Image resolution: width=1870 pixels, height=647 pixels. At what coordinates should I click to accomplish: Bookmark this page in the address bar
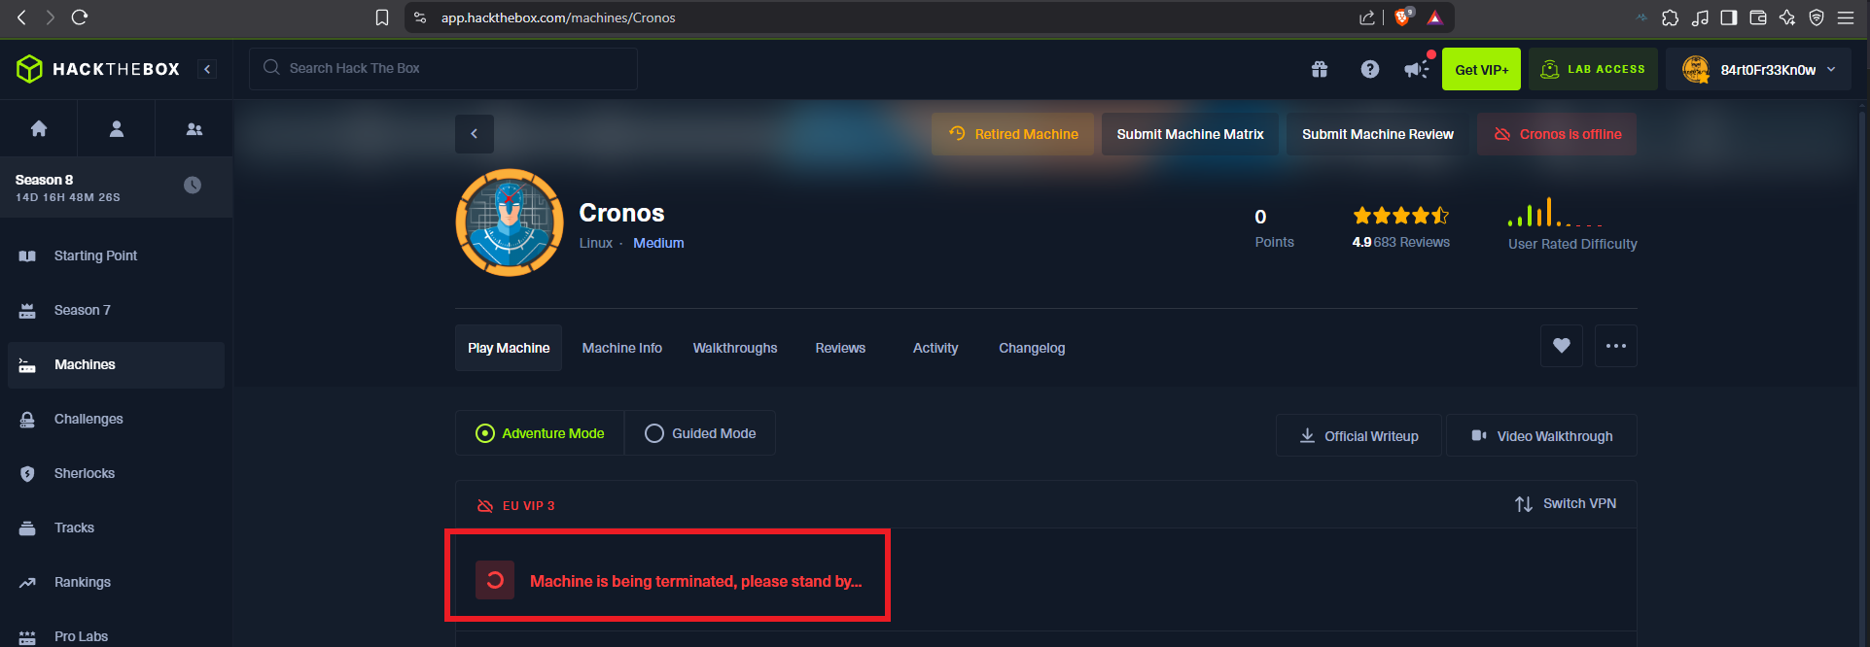tap(382, 17)
